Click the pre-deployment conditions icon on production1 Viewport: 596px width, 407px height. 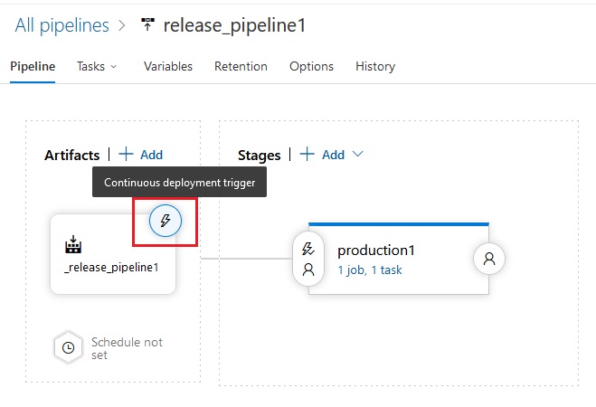click(x=308, y=259)
